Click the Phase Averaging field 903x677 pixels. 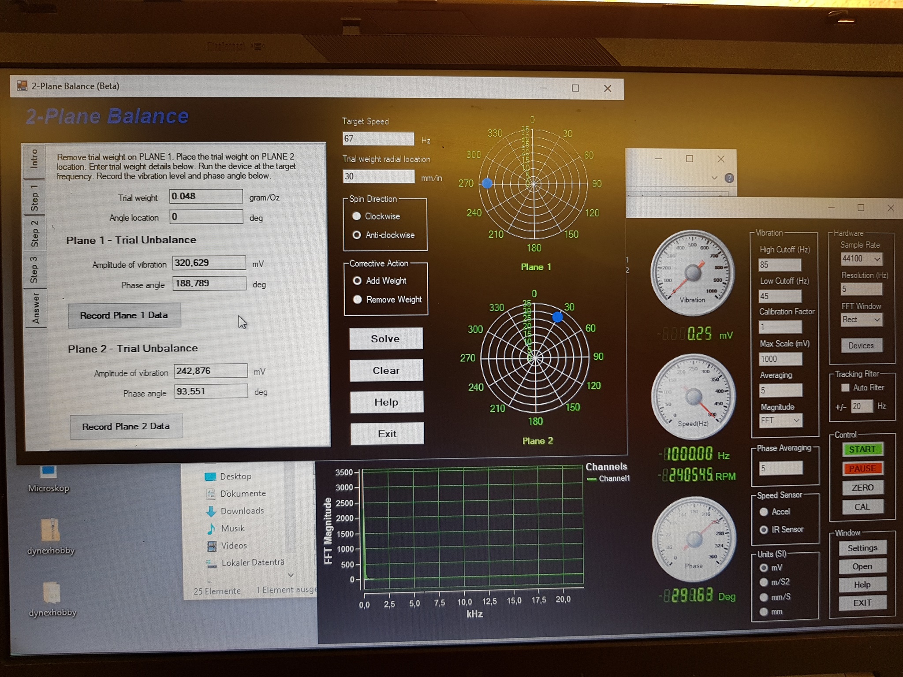pos(780,468)
